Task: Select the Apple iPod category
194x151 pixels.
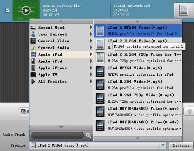Action: 61,61
